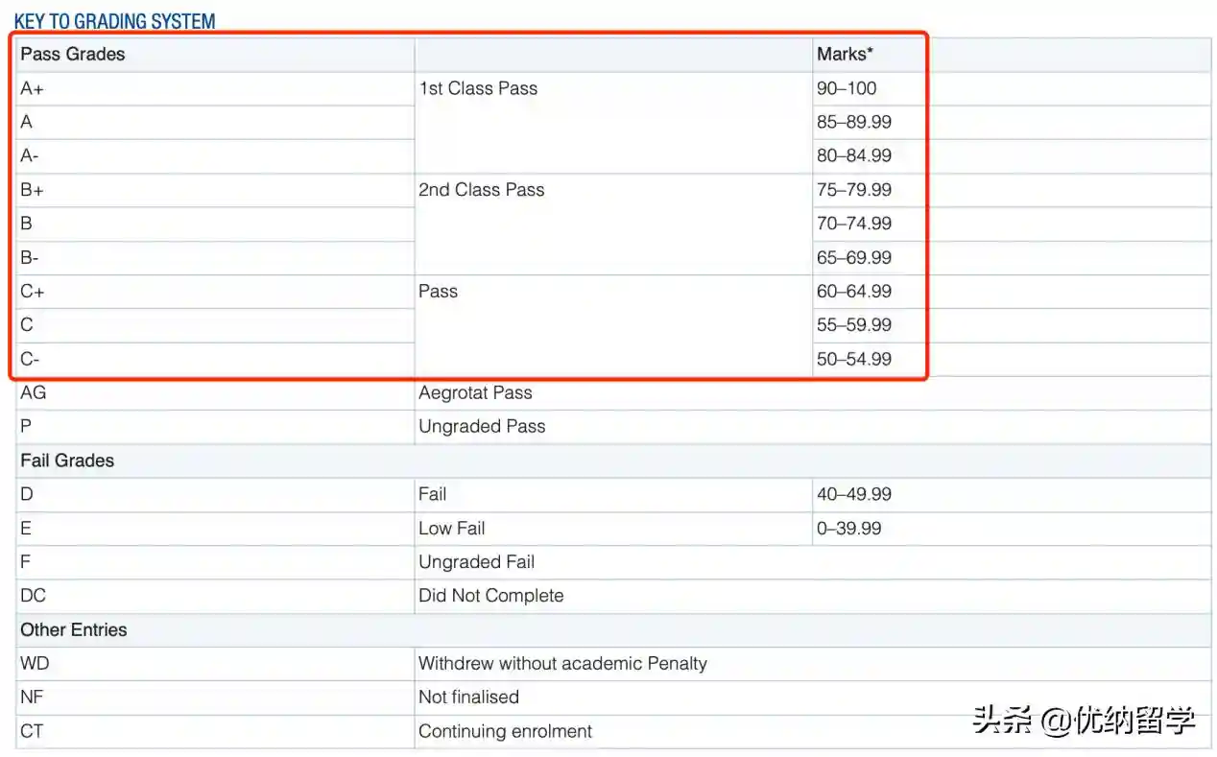Viewport: 1217px width, 757px height.
Task: Click the 50–54.99 marks range
Action: pyautogui.click(x=853, y=359)
